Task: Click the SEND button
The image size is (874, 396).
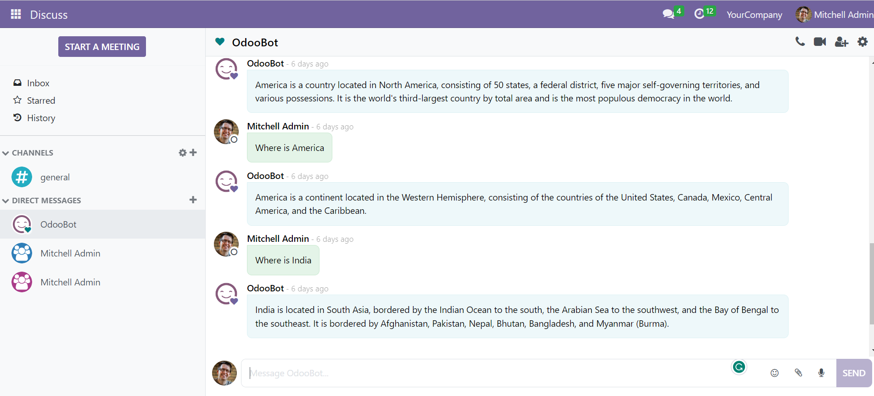Action: click(x=854, y=373)
